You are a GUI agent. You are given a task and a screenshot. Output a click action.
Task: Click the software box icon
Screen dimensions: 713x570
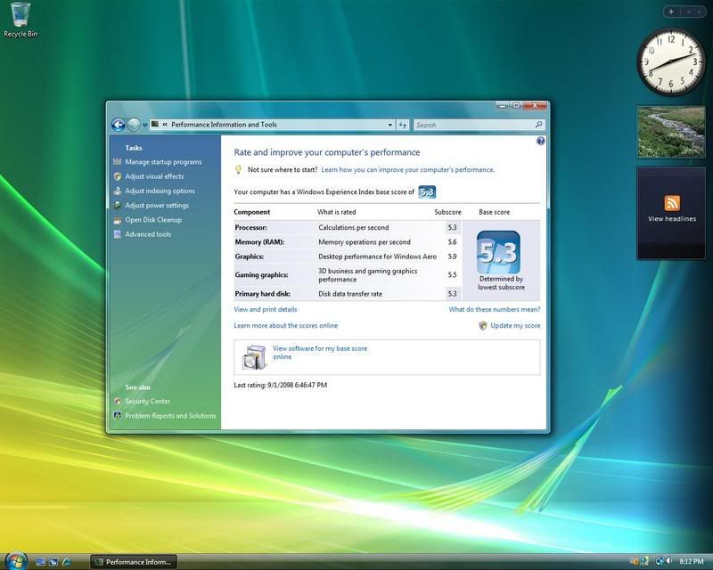click(254, 357)
